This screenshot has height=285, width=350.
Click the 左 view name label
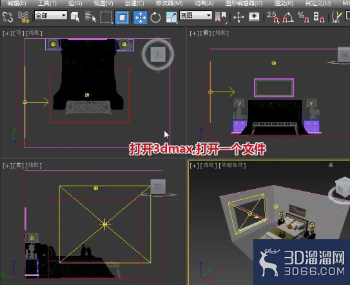[x=19, y=165]
